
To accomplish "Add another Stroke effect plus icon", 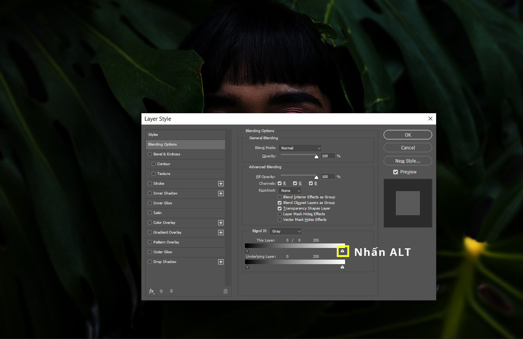I will pyautogui.click(x=221, y=184).
